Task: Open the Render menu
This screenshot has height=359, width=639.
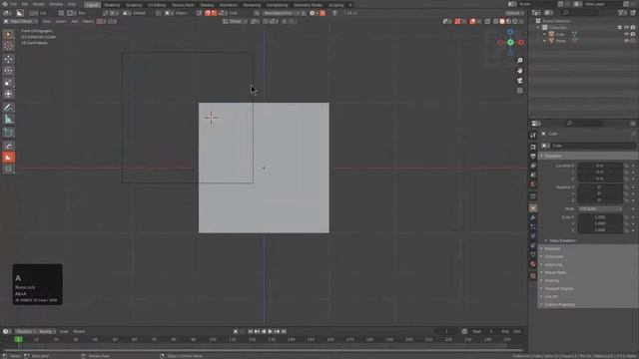Action: click(38, 4)
